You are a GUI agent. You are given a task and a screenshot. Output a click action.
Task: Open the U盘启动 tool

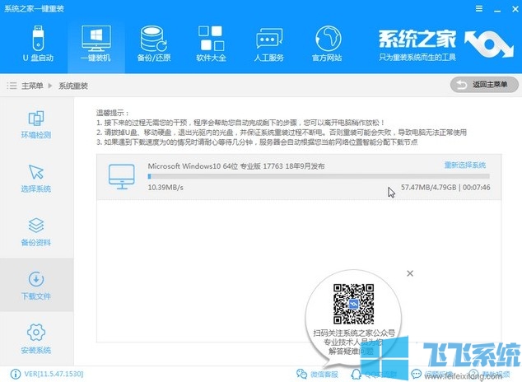38,44
